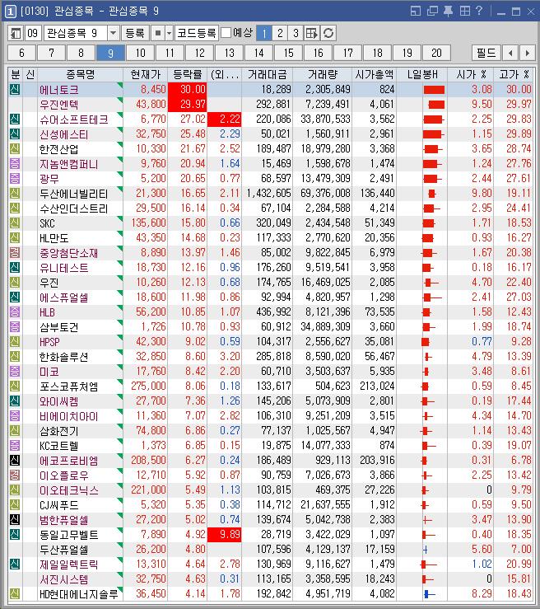
Task: Click the right arrow next to 필드
Action: tap(527, 53)
